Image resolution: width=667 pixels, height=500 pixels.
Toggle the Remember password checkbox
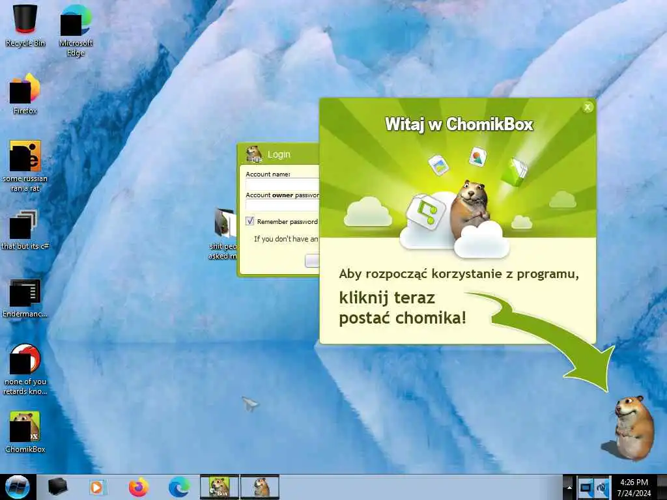point(249,221)
